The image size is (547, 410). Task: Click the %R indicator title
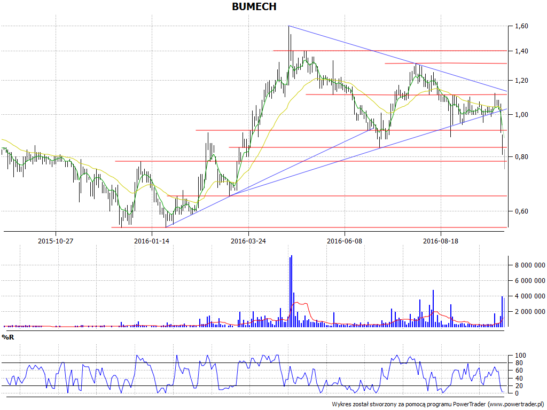pos(7,337)
